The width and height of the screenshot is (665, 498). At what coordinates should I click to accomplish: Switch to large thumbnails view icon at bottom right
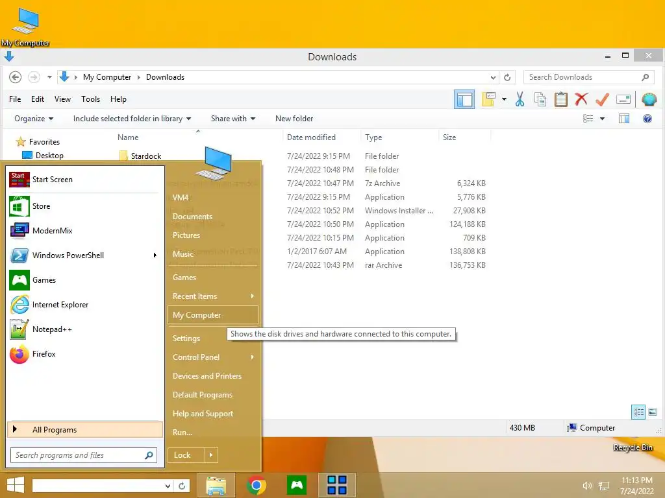653,412
